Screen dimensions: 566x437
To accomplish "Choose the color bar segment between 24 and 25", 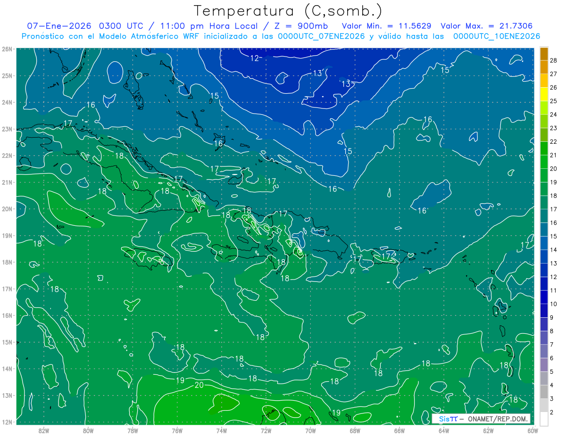I will [544, 108].
